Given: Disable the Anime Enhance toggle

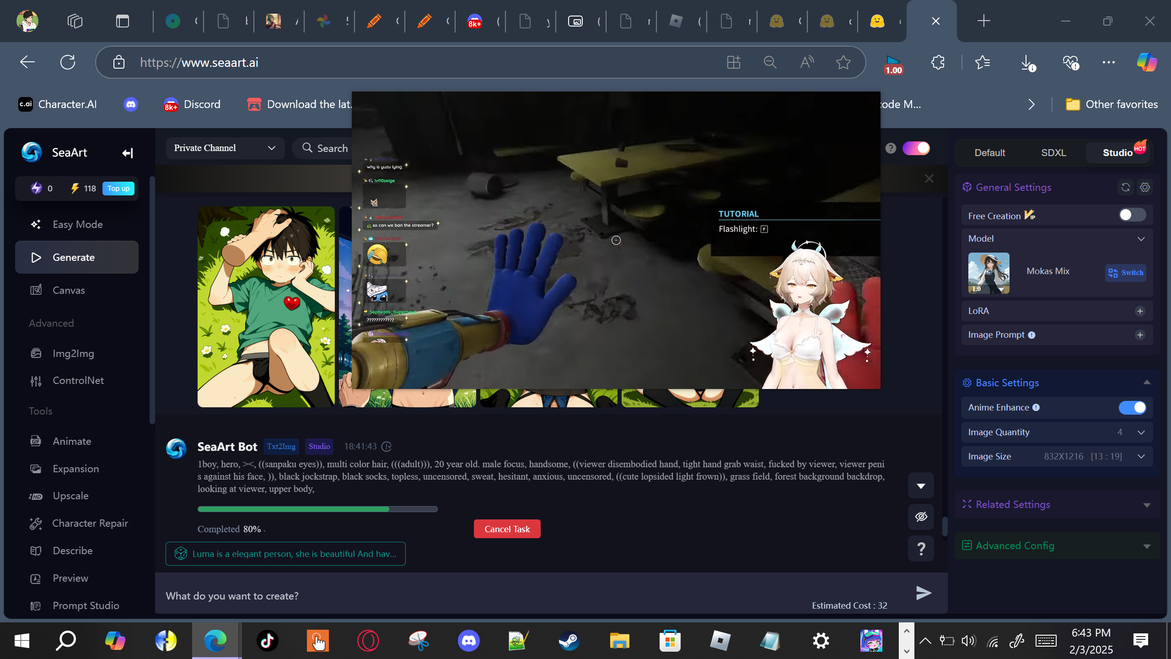Looking at the screenshot, I should point(1133,407).
